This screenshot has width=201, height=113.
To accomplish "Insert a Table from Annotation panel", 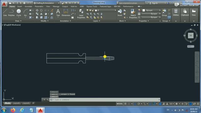I will (73, 18).
